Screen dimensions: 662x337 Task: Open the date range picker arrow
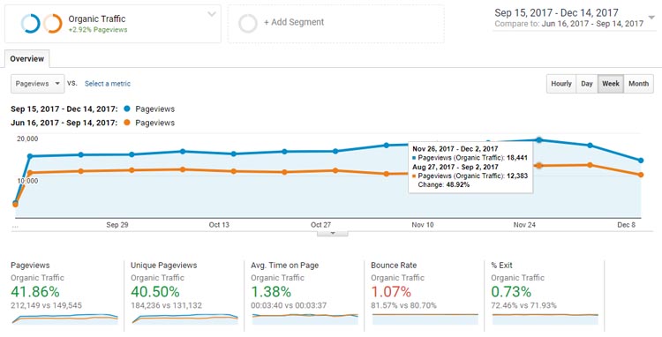click(x=652, y=18)
